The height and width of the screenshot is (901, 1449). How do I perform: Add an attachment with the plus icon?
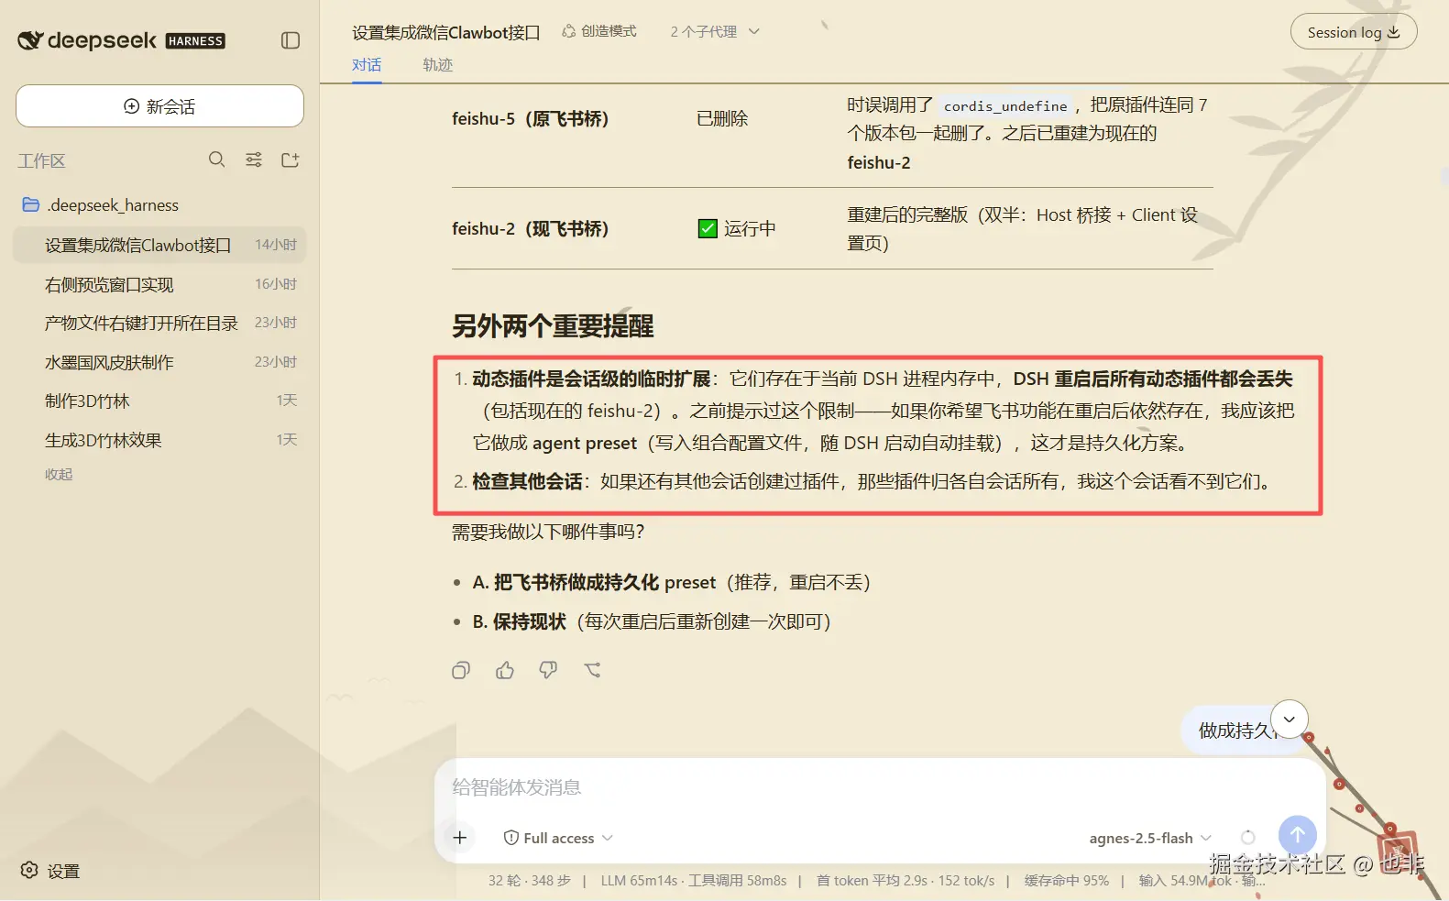click(x=460, y=837)
